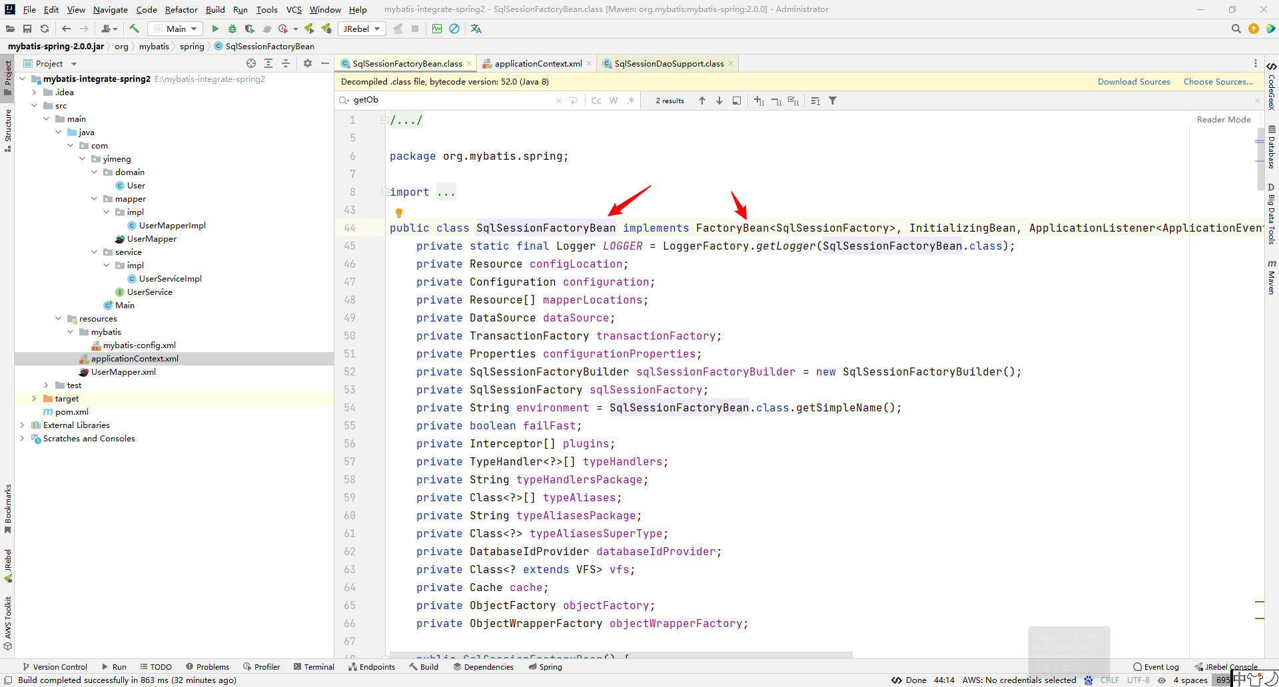This screenshot has height=687, width=1279.
Task: Toggle Reader Mode in the editor
Action: coord(1224,119)
